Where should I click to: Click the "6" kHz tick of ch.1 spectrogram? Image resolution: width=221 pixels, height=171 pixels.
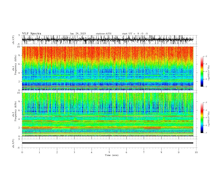point(19,64)
